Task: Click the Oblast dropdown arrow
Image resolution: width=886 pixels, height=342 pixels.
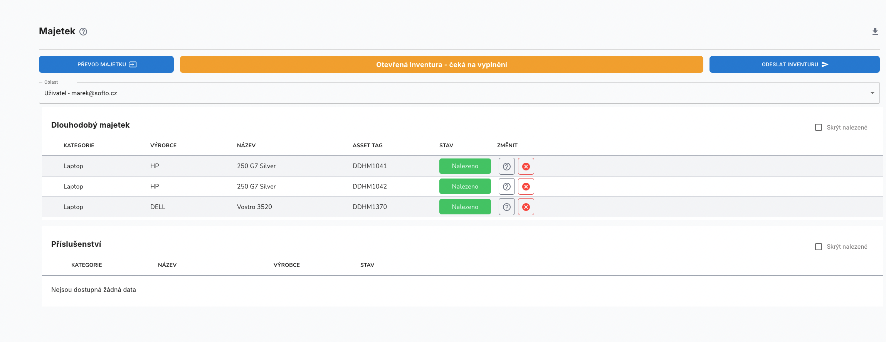Action: pyautogui.click(x=872, y=93)
